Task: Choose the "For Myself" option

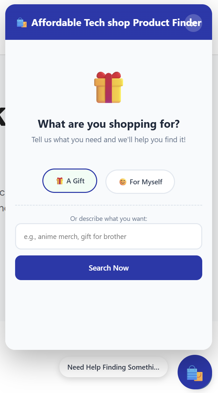Action: [140, 182]
